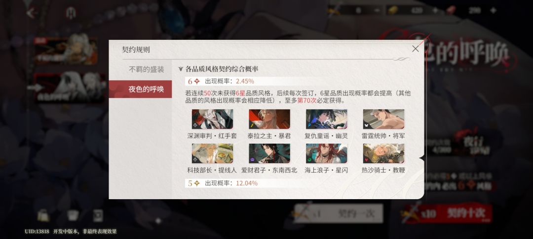Click the 契约十次 button

coord(448,213)
